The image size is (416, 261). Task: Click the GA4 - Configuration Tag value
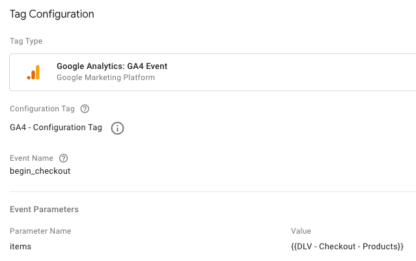coord(56,128)
